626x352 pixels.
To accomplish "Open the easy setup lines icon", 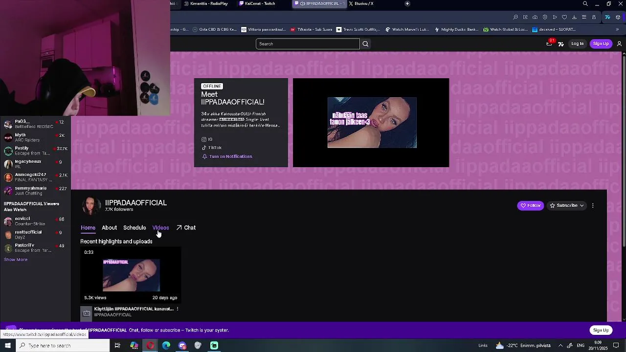I will point(584,17).
